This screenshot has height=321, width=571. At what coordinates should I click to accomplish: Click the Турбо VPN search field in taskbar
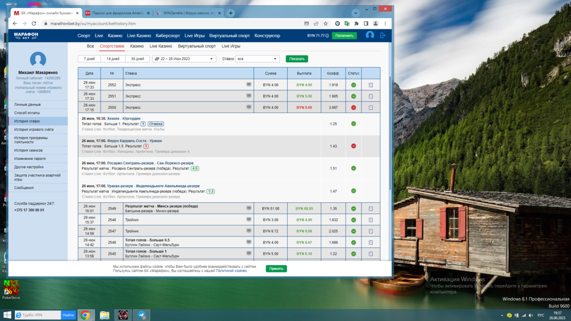(x=38, y=315)
